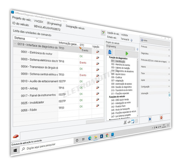This screenshot has height=166, width=182.
Task: Select 004 - Diagnóstico de atuadores
Action: (x=122, y=71)
